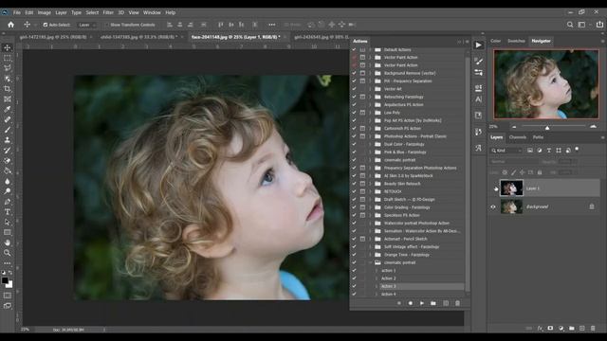Viewport: 607px width, 341px height.
Task: Switch to the Paths tab
Action: [x=538, y=137]
